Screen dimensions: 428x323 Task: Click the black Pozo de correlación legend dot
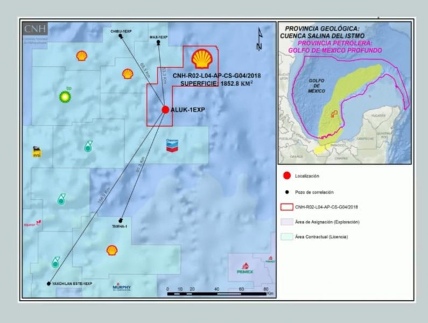click(x=287, y=192)
